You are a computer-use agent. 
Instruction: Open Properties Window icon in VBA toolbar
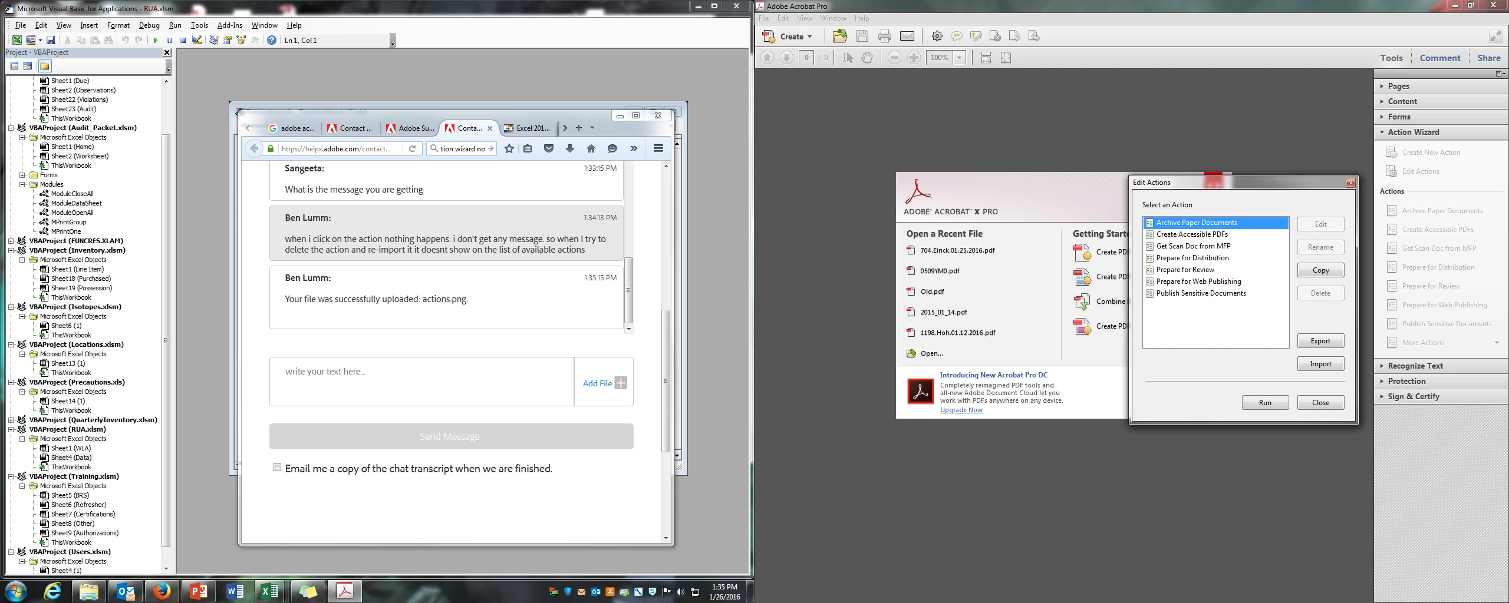227,40
